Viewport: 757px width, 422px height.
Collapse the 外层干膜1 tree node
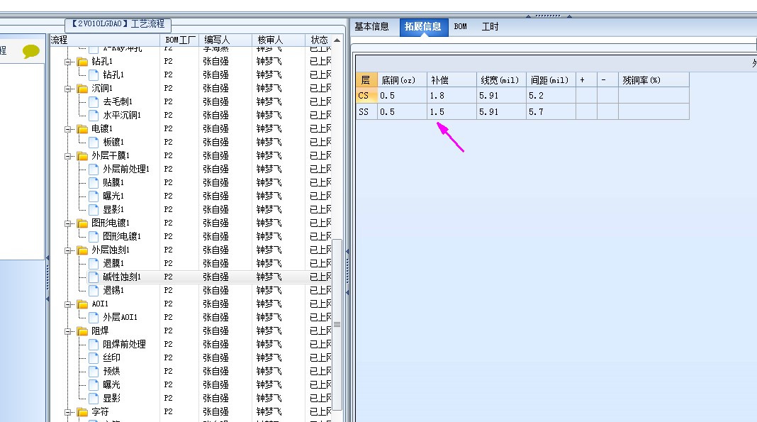[x=68, y=157]
